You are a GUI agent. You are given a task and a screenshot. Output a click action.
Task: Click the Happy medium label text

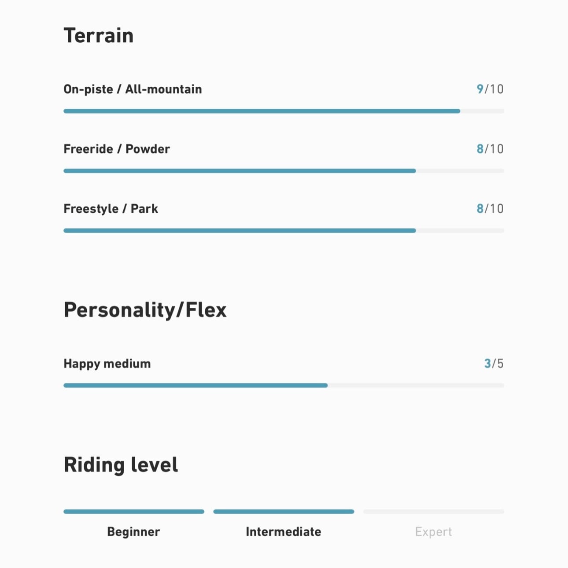(107, 364)
